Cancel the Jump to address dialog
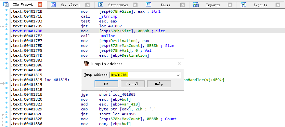 [x=133, y=84]
